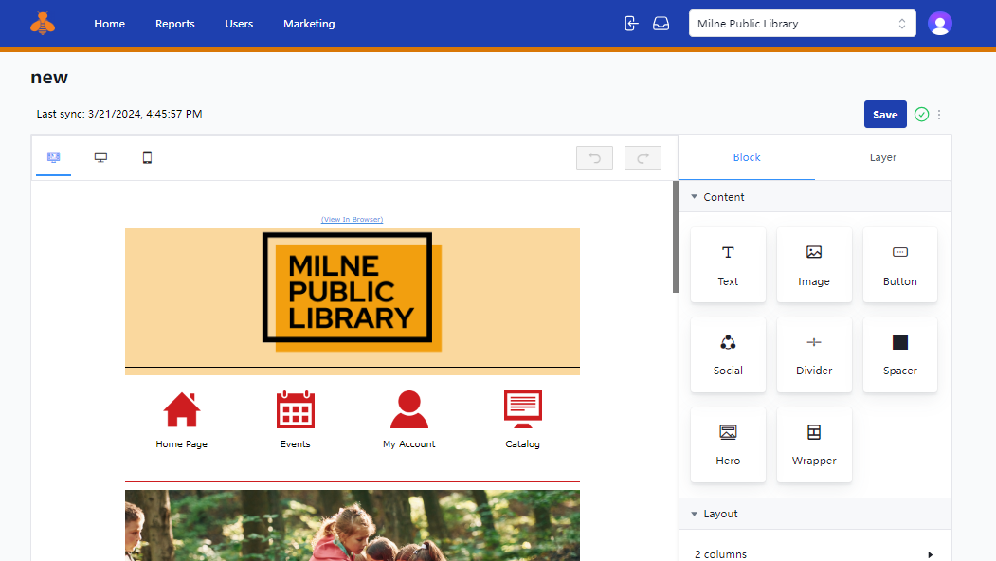
Task: Expand the 2 columns layout option
Action: click(x=815, y=554)
